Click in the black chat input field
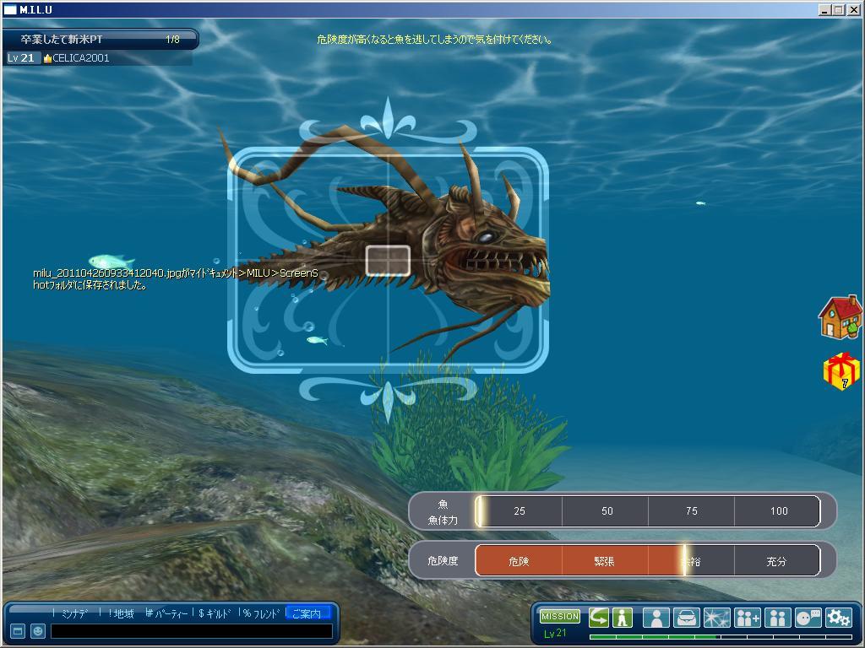865x648 pixels. [x=191, y=630]
